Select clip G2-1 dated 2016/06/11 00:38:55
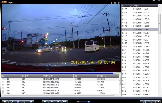This screenshot has width=162, height=103. pyautogui.click(x=140, y=50)
